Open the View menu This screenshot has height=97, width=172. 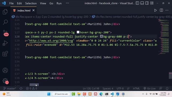point(43,3)
